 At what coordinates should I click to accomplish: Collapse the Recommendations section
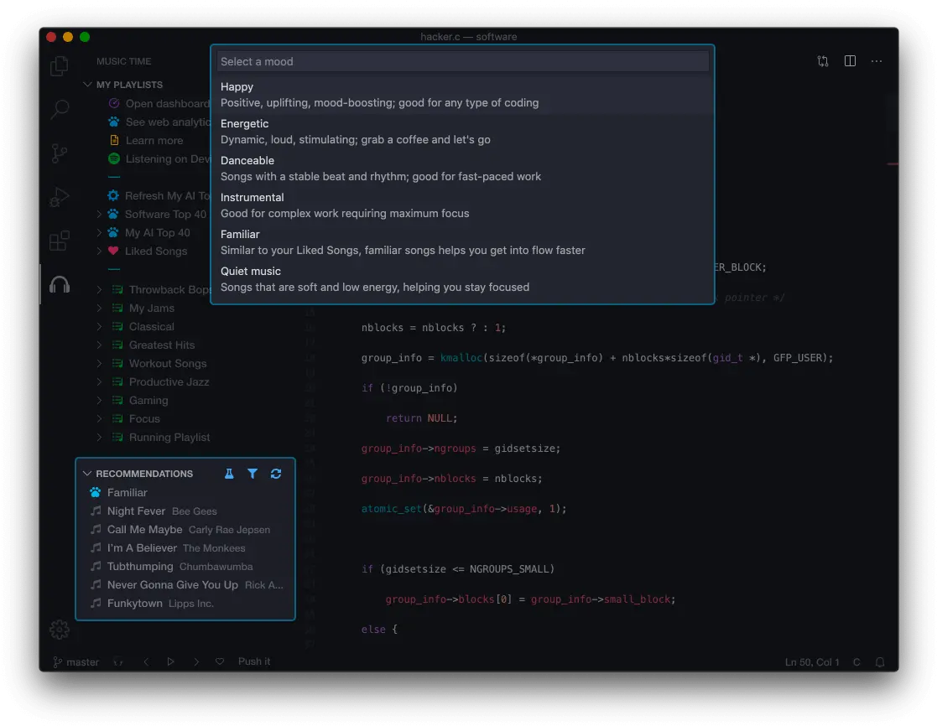point(87,474)
